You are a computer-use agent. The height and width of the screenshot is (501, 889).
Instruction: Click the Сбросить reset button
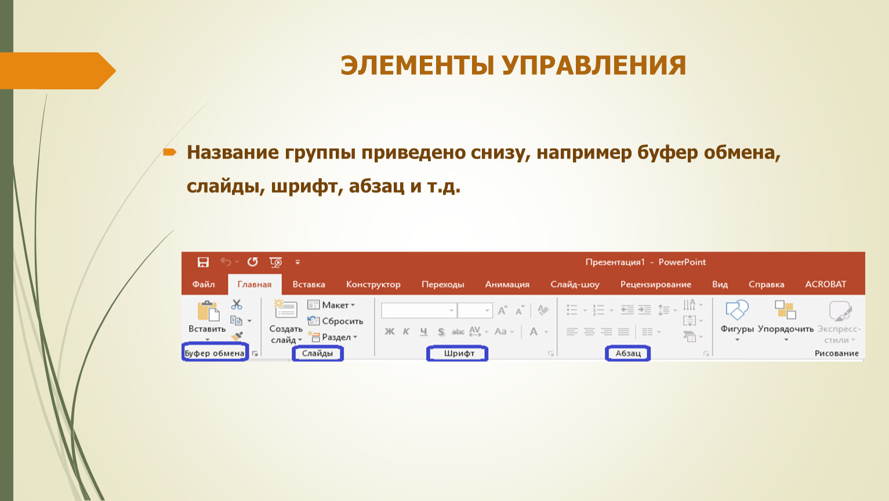[336, 321]
